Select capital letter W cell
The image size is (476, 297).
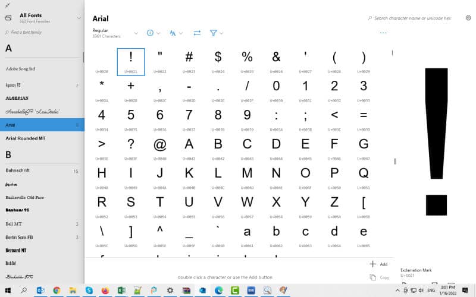[x=247, y=207]
